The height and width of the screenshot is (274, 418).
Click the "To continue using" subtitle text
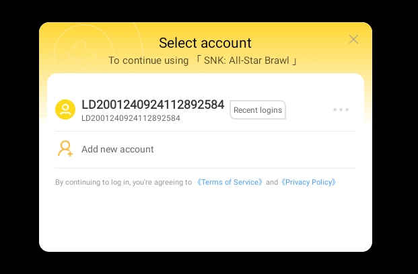(148, 60)
